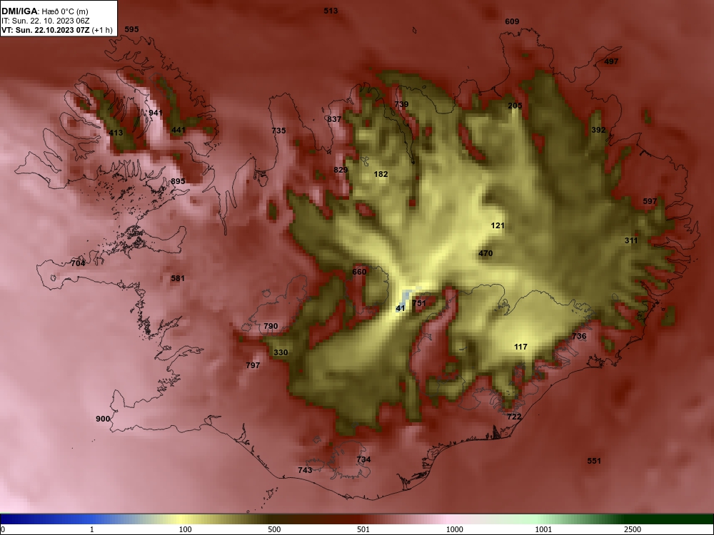Click the value 311 on the map
The width and height of the screenshot is (714, 535).
[631, 240]
